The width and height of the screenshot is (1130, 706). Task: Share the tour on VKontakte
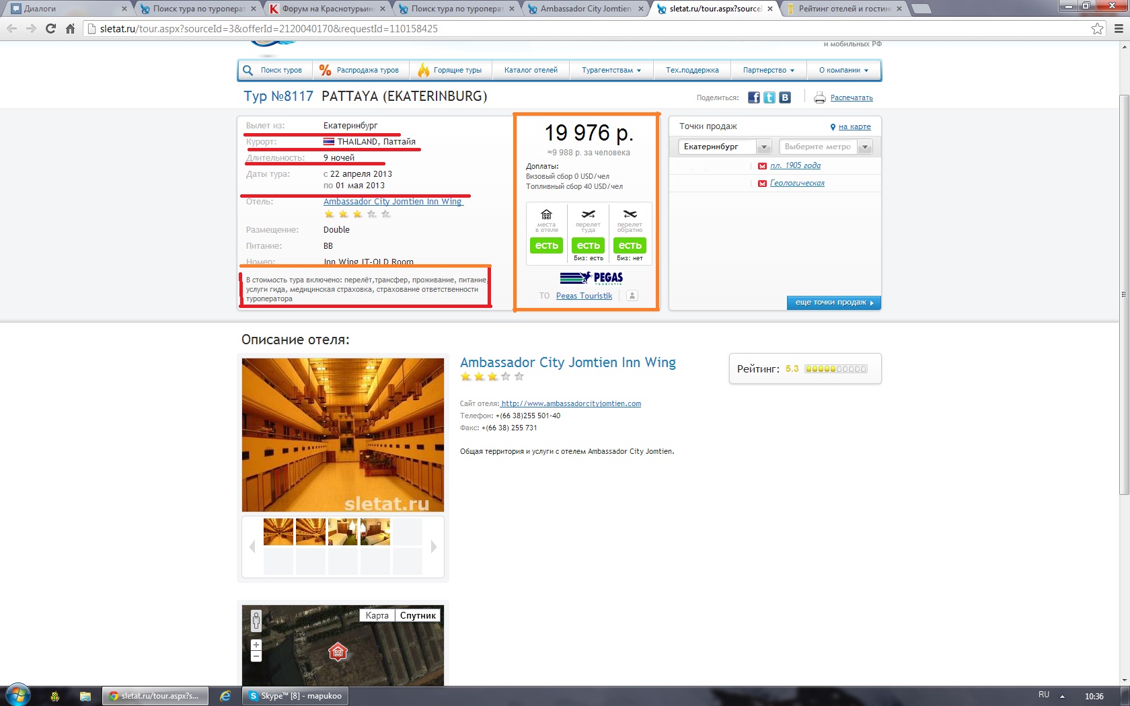point(785,97)
